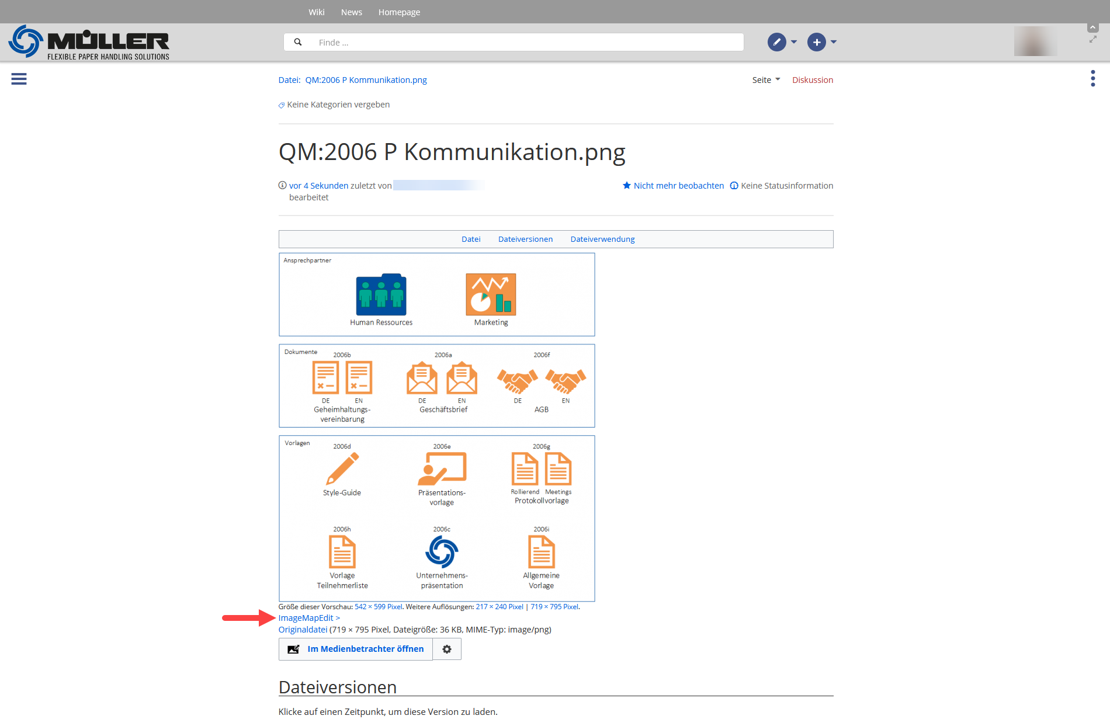This screenshot has width=1110, height=719.
Task: Expand dropdown arrow next to plus button
Action: pos(834,42)
